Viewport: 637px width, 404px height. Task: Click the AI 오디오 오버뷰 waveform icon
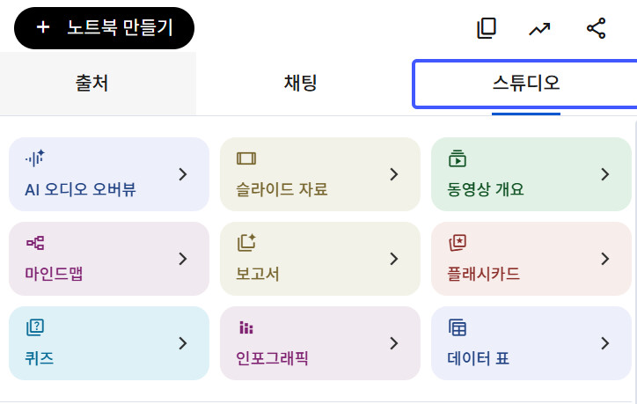click(x=35, y=158)
